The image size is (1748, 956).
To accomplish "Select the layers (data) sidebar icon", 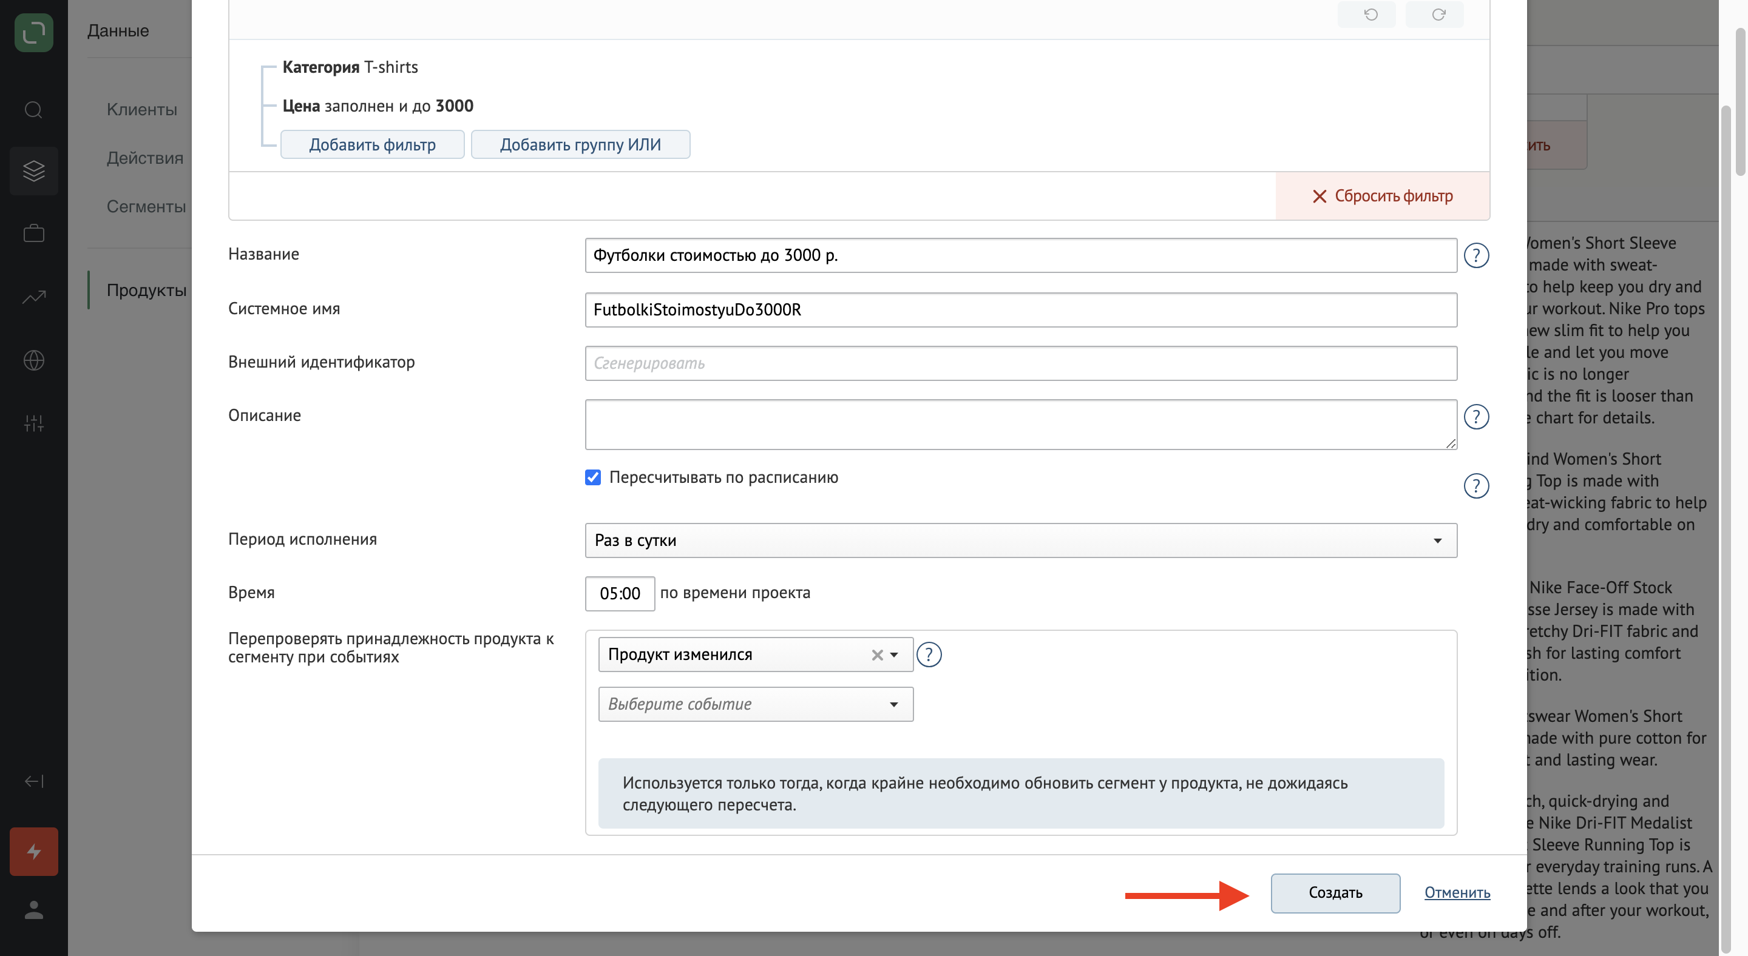I will coord(33,171).
